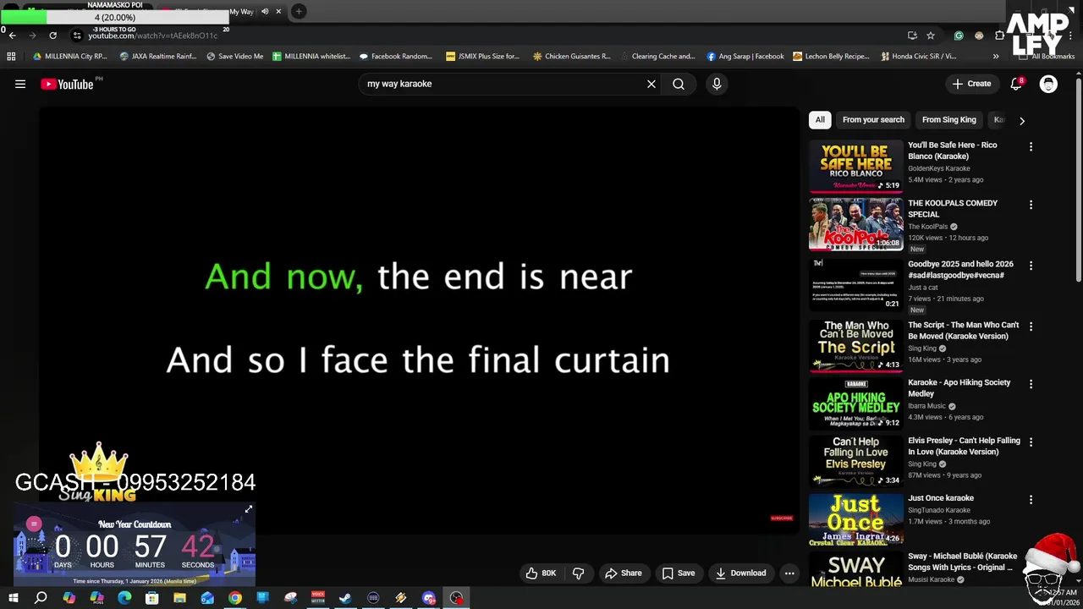Screen dimensions: 1083x609
Task: Install app icon in the address bar
Action: click(912, 36)
